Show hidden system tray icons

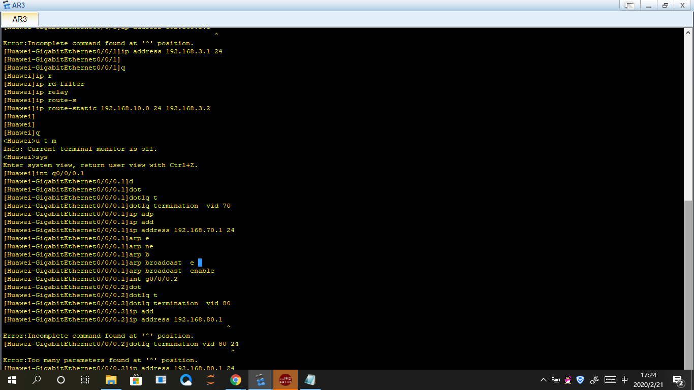click(544, 380)
